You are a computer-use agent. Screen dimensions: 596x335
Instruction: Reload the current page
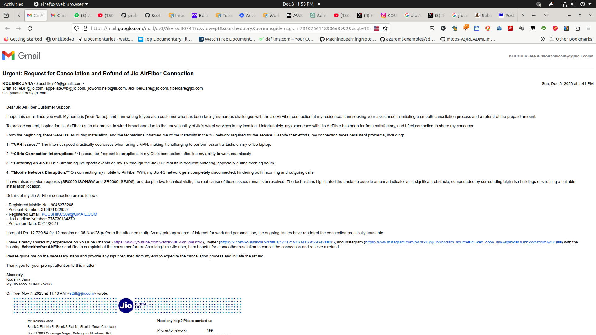click(x=30, y=28)
